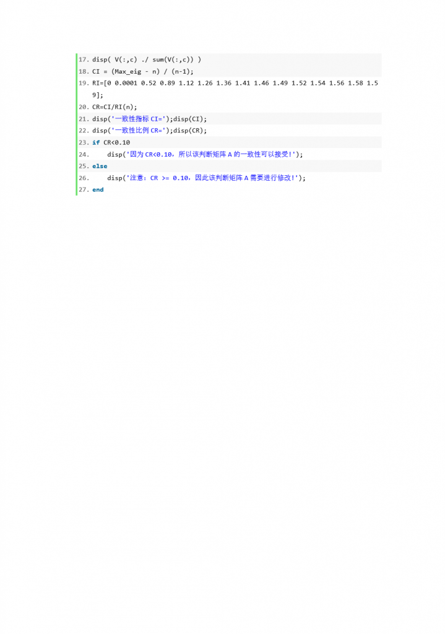
Task: Click the 'if CR<0.10' statement
Action: tap(111, 143)
